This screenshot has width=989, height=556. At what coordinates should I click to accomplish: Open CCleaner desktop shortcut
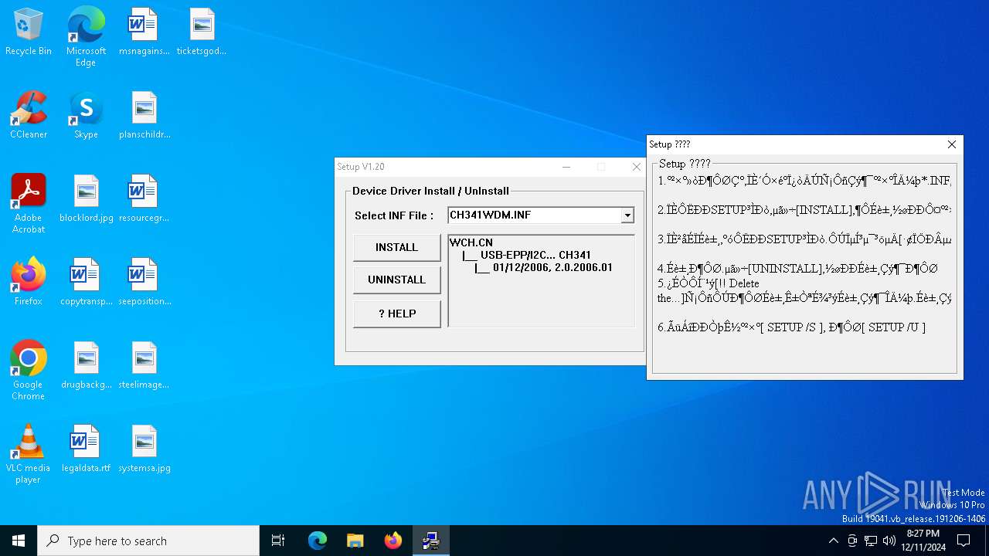pos(29,115)
